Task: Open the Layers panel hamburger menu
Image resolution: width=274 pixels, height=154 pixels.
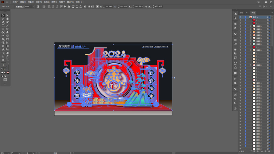Action: tap(272, 12)
